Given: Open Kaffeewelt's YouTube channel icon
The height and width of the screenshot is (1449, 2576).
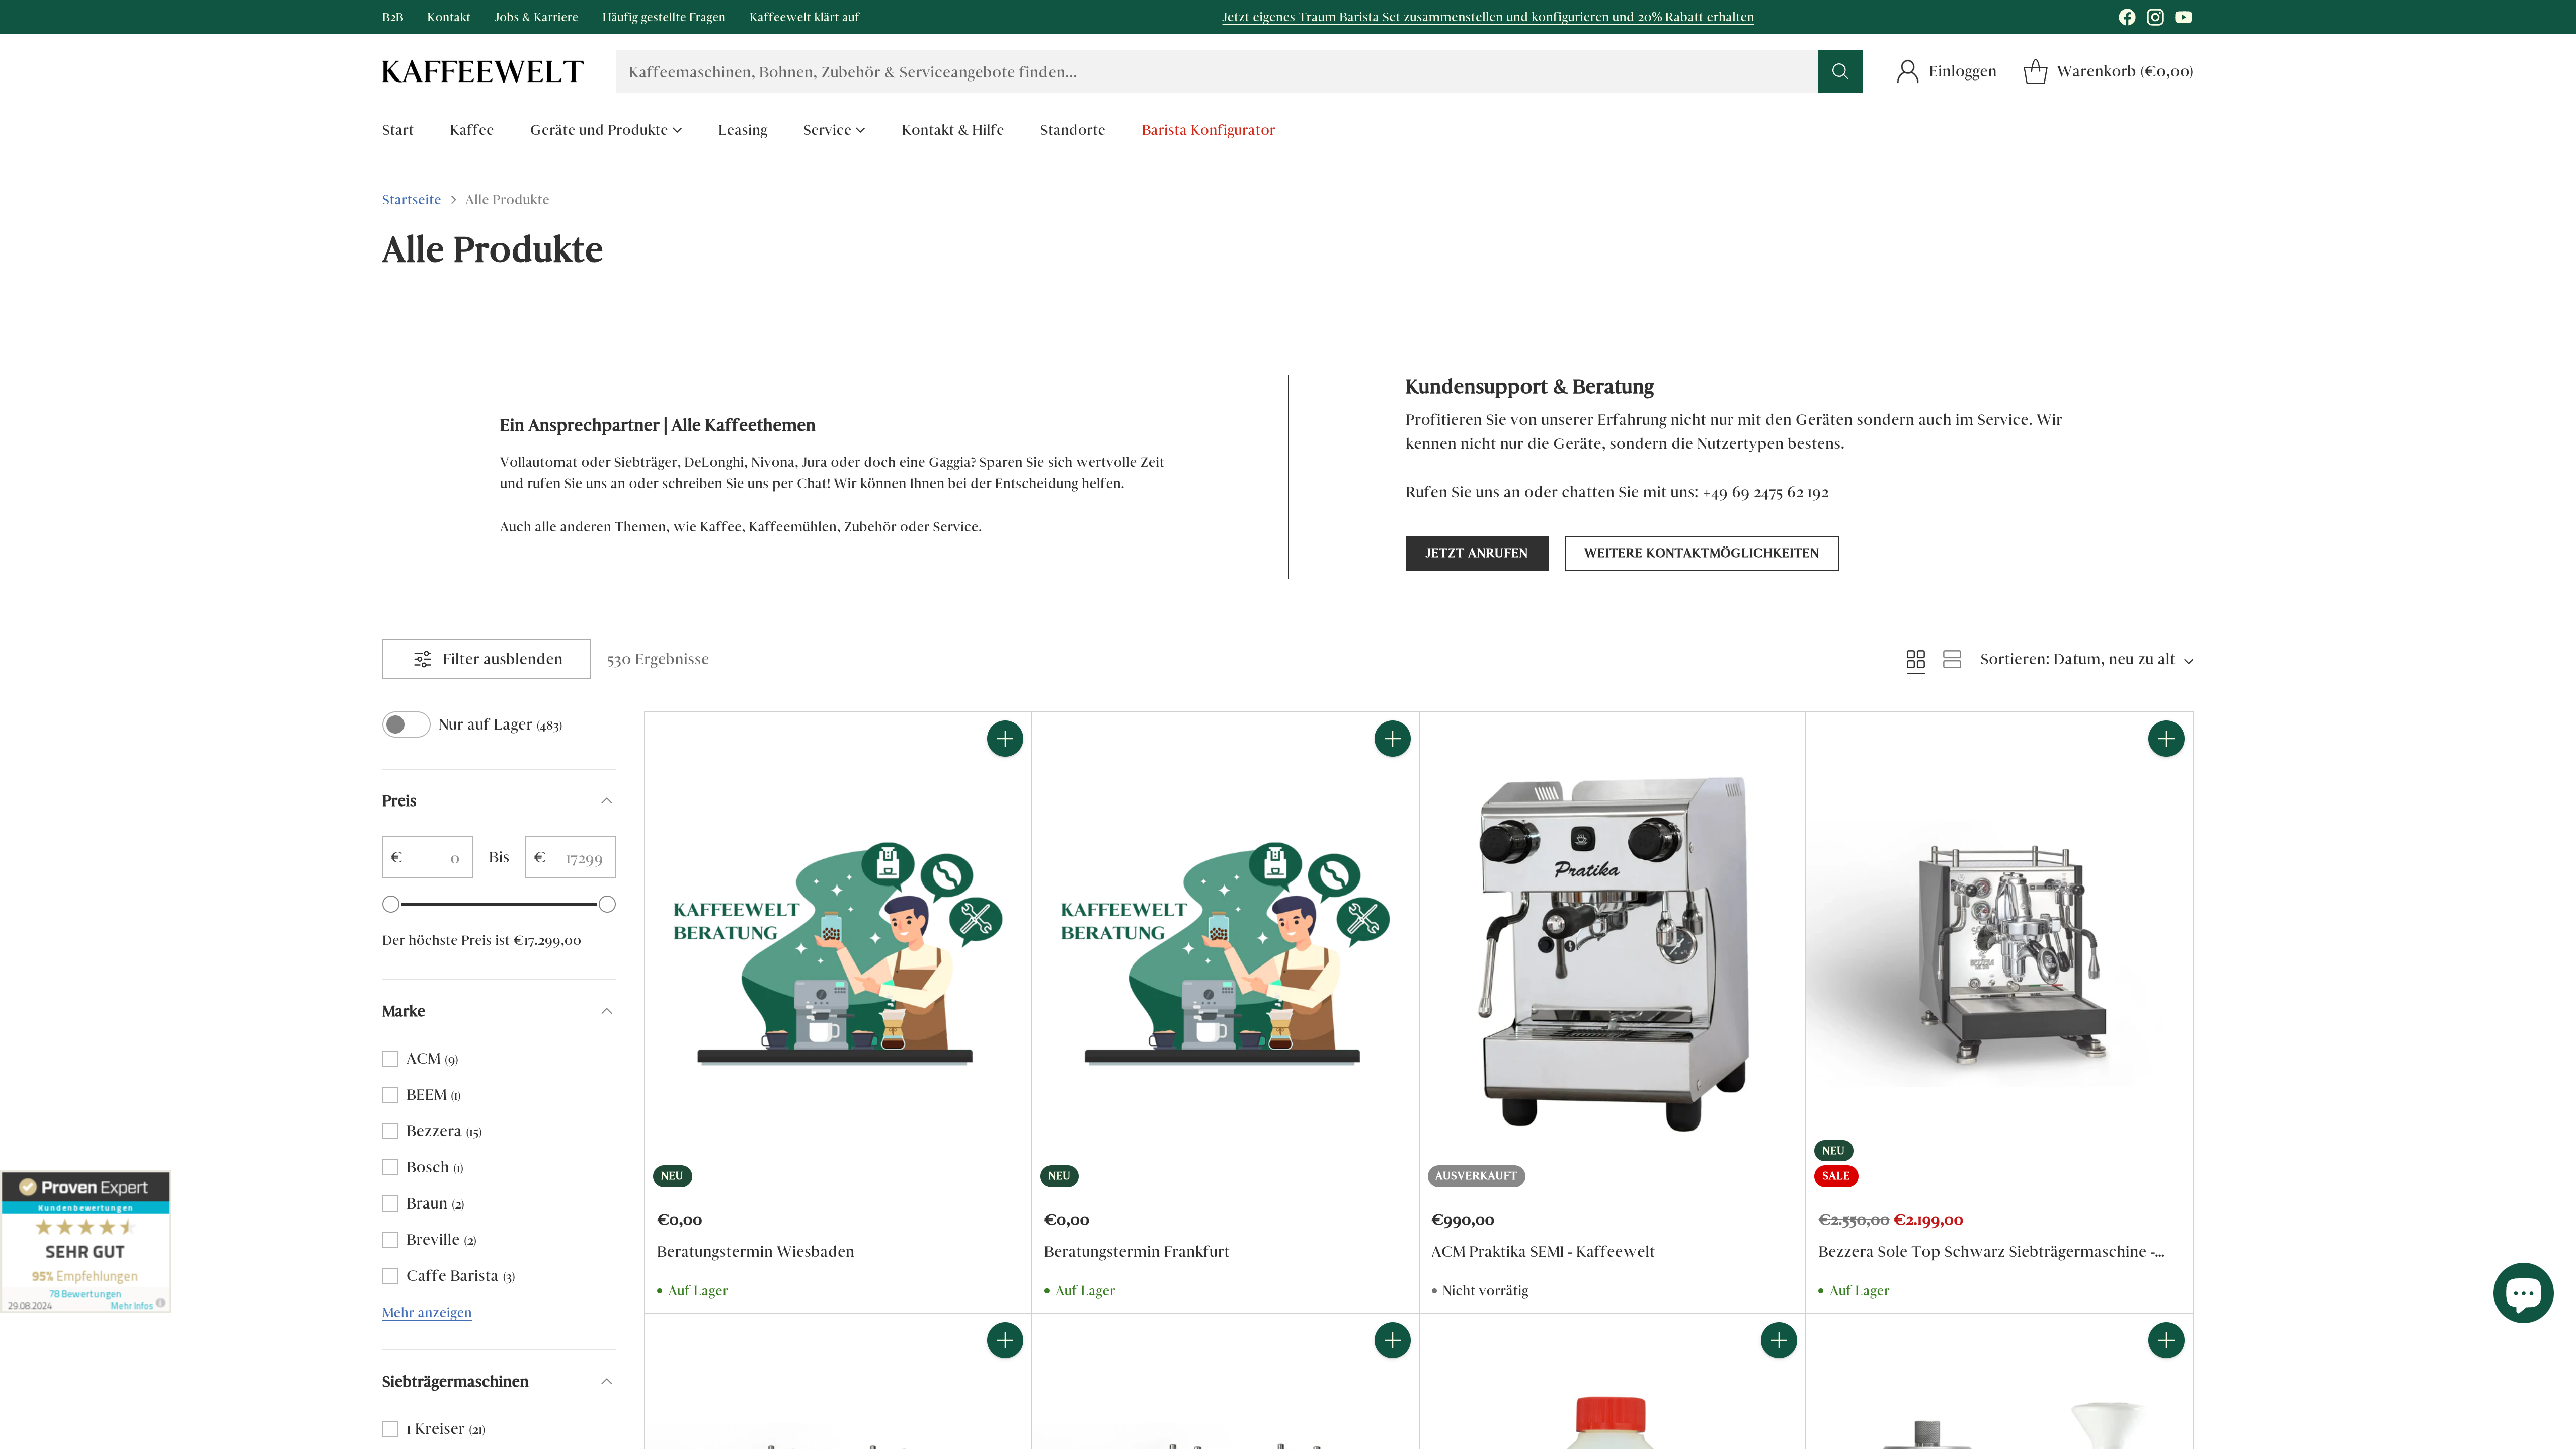Looking at the screenshot, I should tap(2183, 17).
